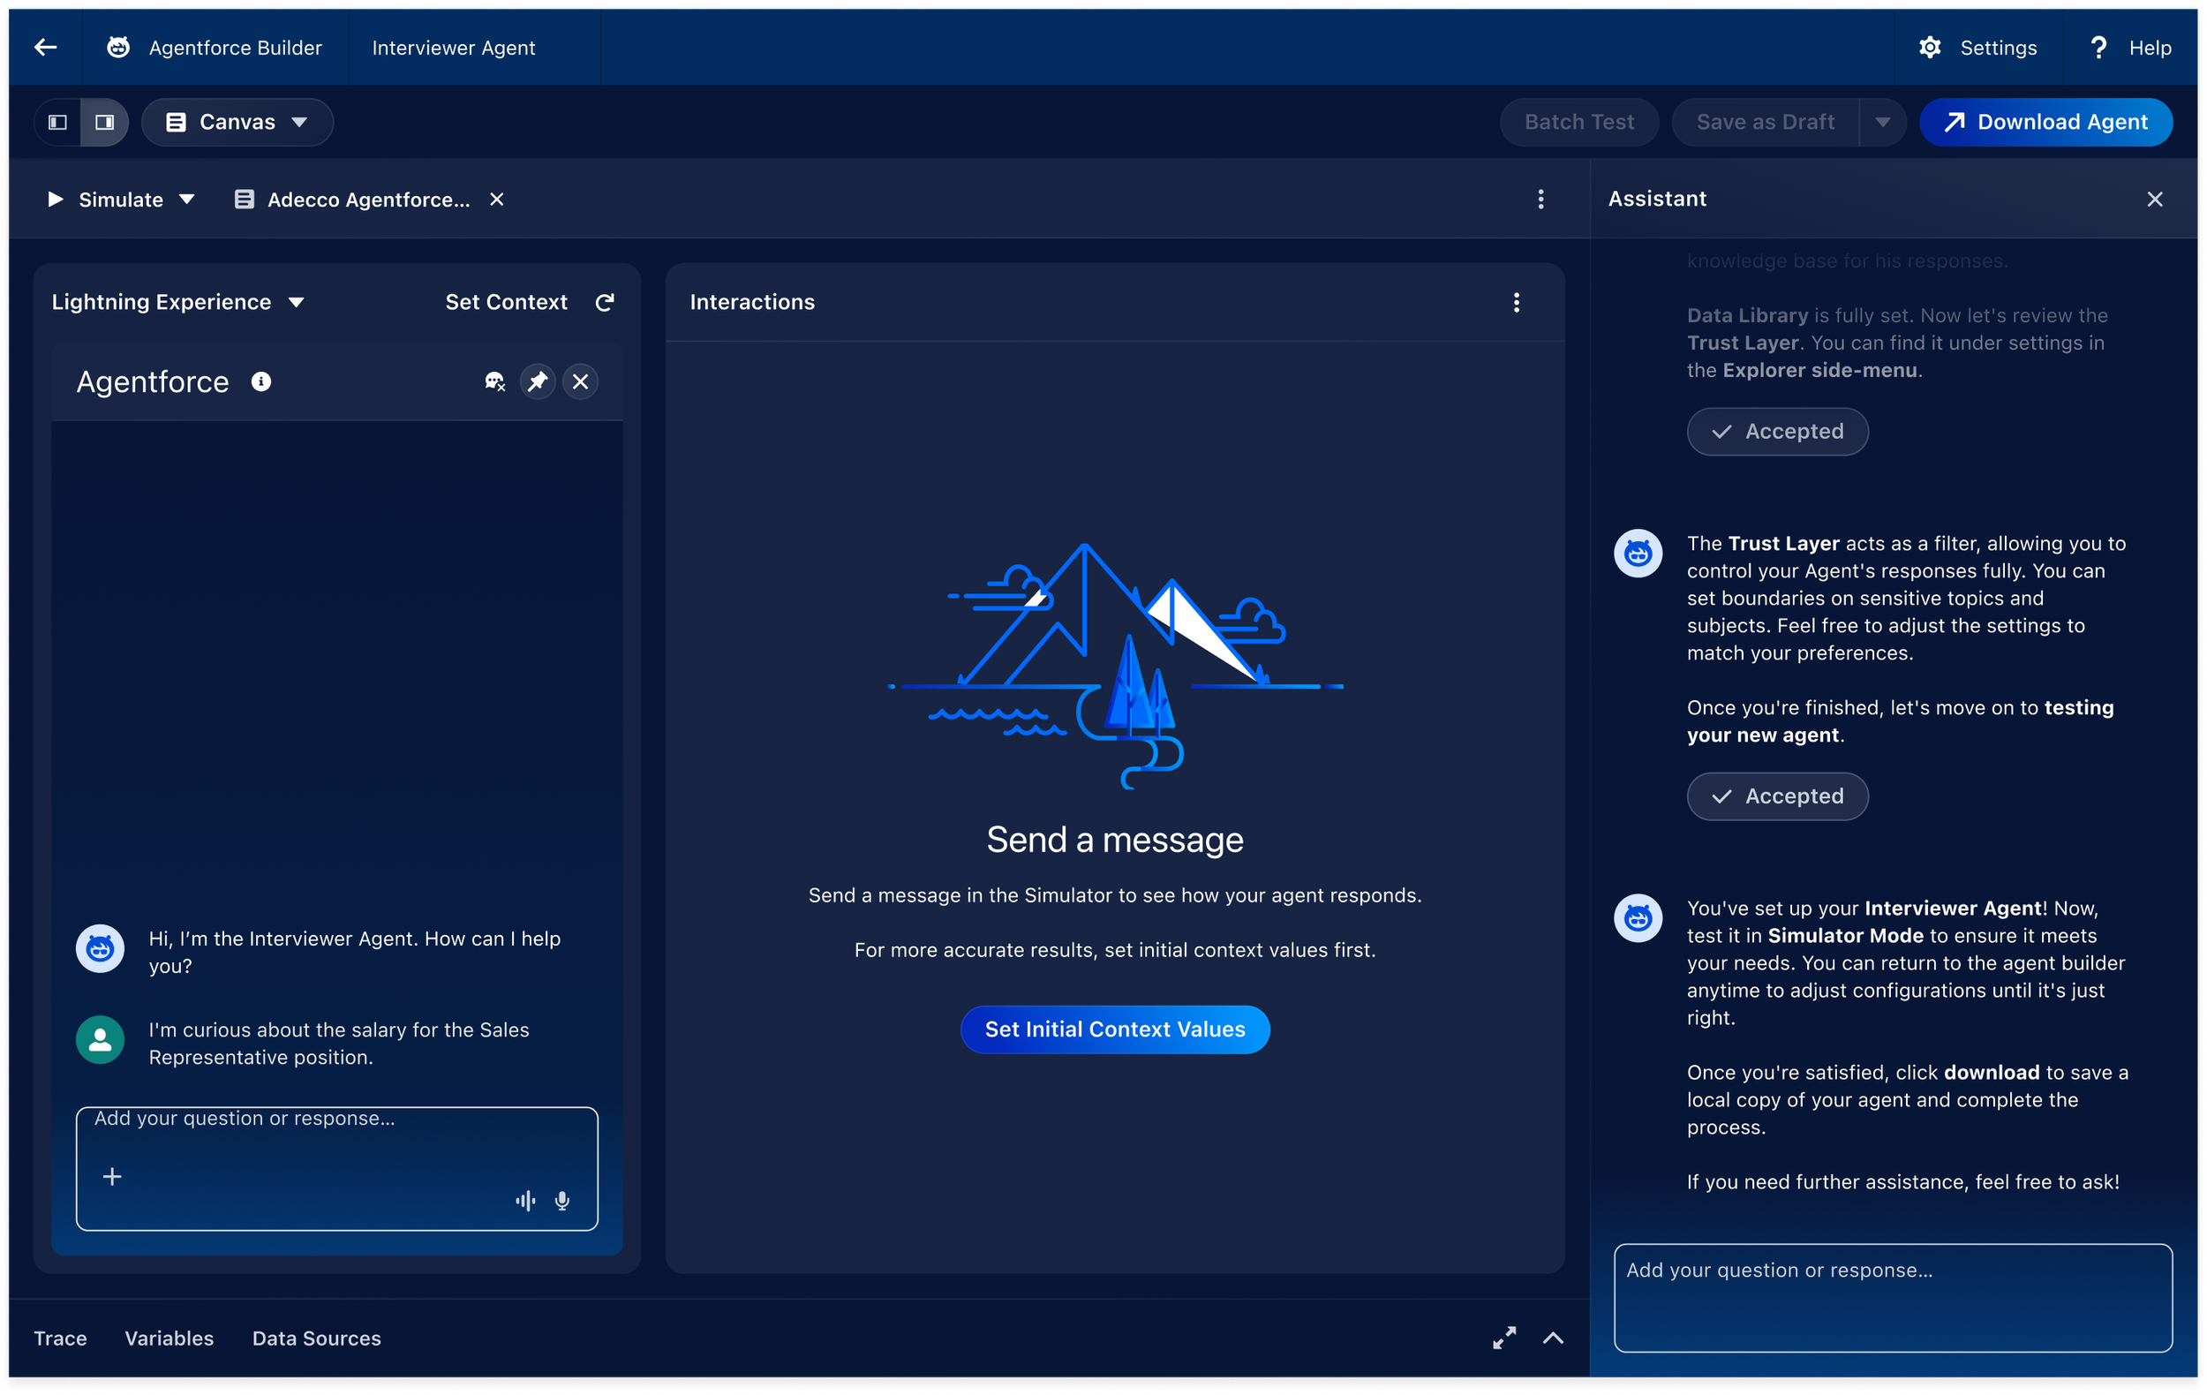Open the Lightning Experience dropdown
This screenshot has height=1395, width=2207.
pyautogui.click(x=177, y=302)
